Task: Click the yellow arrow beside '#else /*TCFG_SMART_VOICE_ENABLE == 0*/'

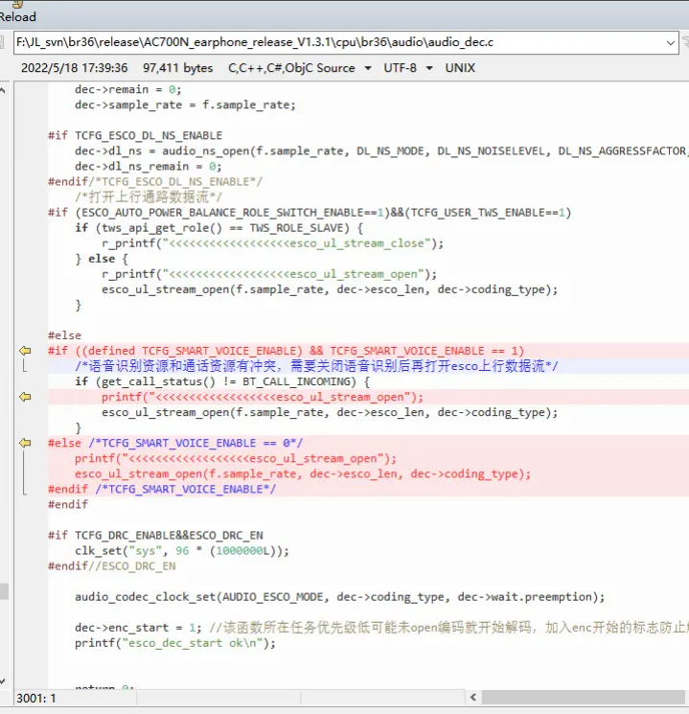Action: (x=25, y=443)
